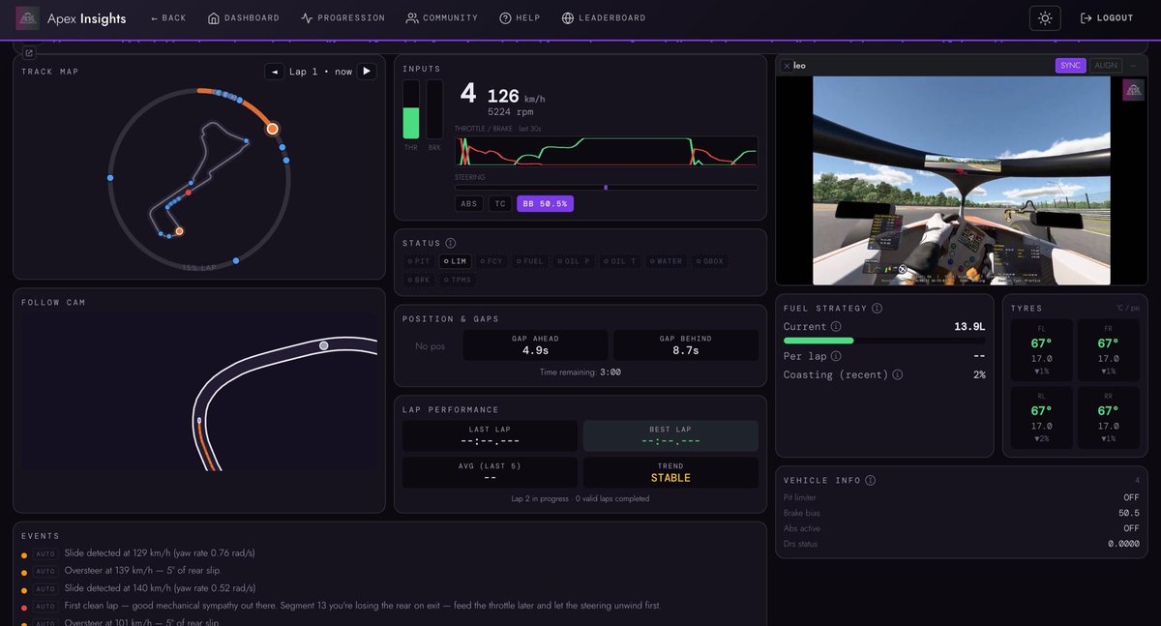
Task: Click the 'Lap 1 • now' label
Action: (x=320, y=72)
